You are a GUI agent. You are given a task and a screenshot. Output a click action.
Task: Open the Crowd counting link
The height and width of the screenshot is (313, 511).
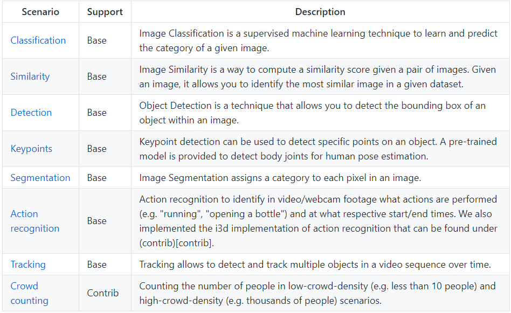click(29, 293)
